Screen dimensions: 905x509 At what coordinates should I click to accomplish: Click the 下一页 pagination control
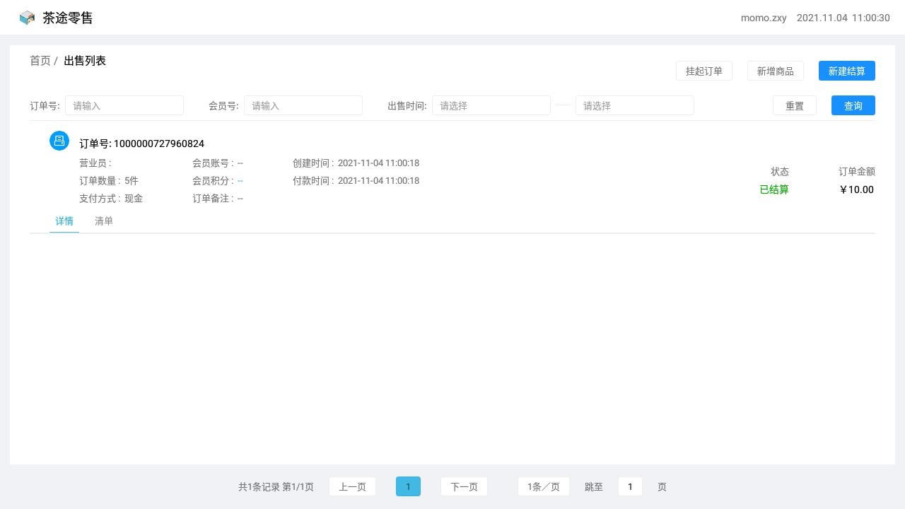464,486
